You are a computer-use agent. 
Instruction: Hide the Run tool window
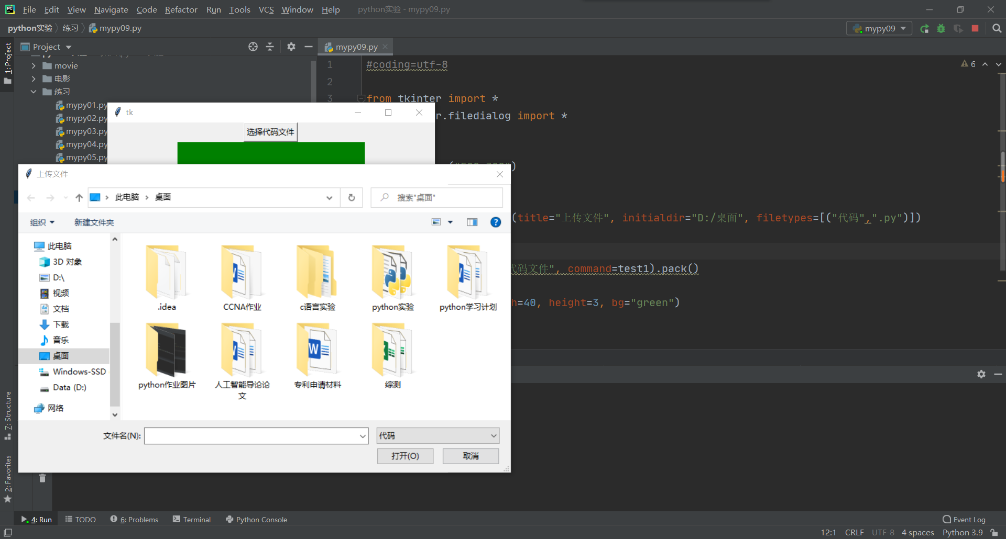998,374
